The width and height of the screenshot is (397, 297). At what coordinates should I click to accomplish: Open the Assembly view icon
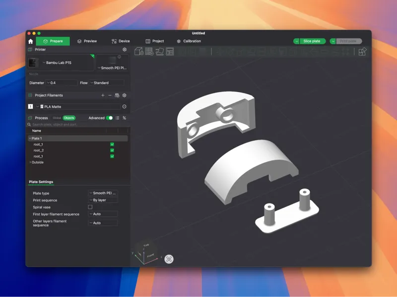(x=362, y=51)
